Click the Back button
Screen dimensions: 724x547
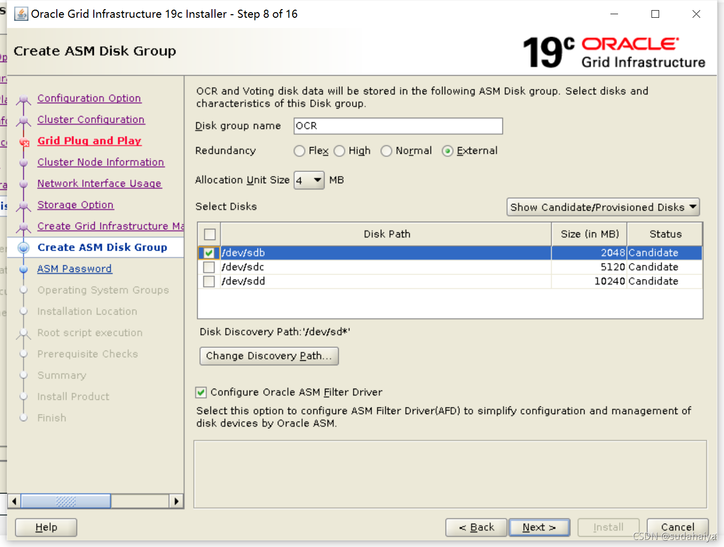(476, 528)
